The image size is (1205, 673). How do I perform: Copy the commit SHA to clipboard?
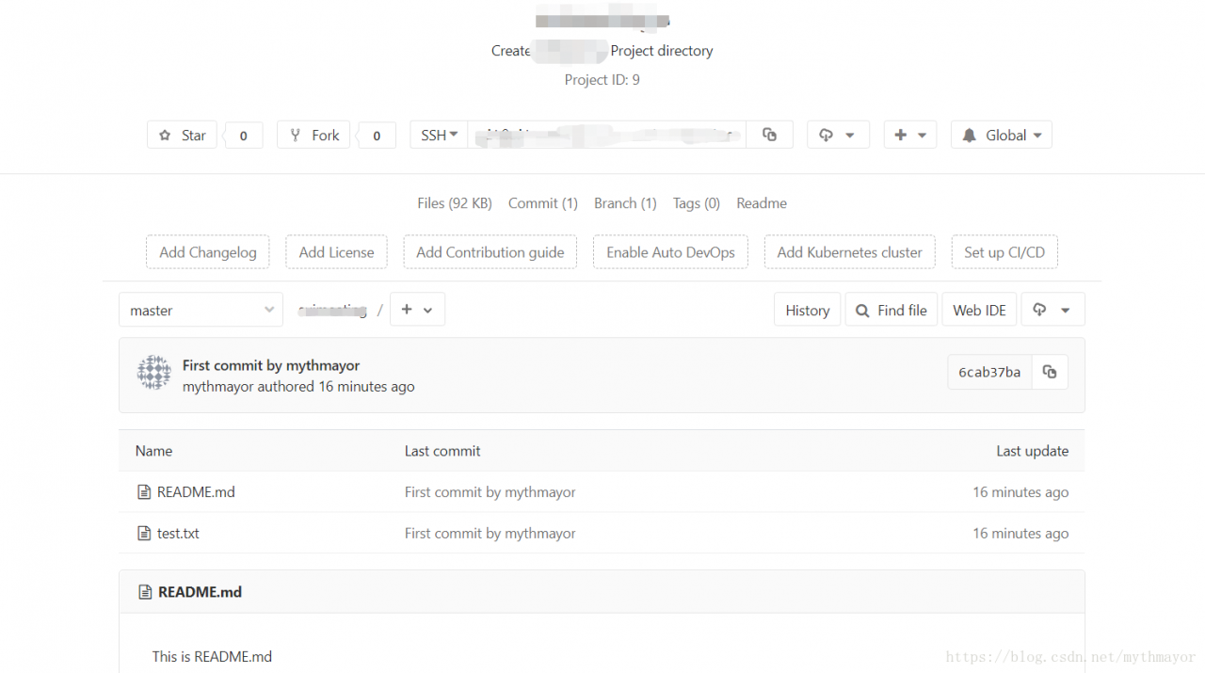coord(1050,373)
